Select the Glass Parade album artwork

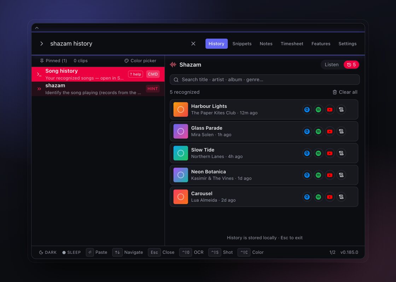pyautogui.click(x=181, y=131)
